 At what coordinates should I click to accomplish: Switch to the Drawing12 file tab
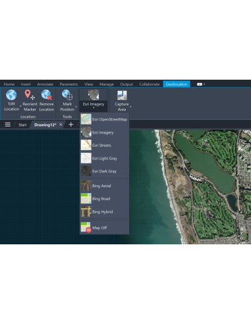coord(45,124)
